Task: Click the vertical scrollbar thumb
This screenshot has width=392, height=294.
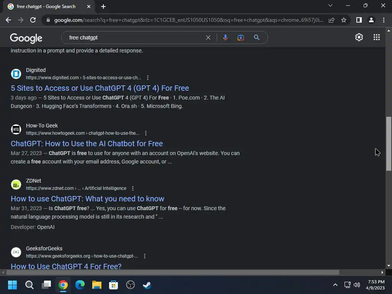Action: pos(389,144)
